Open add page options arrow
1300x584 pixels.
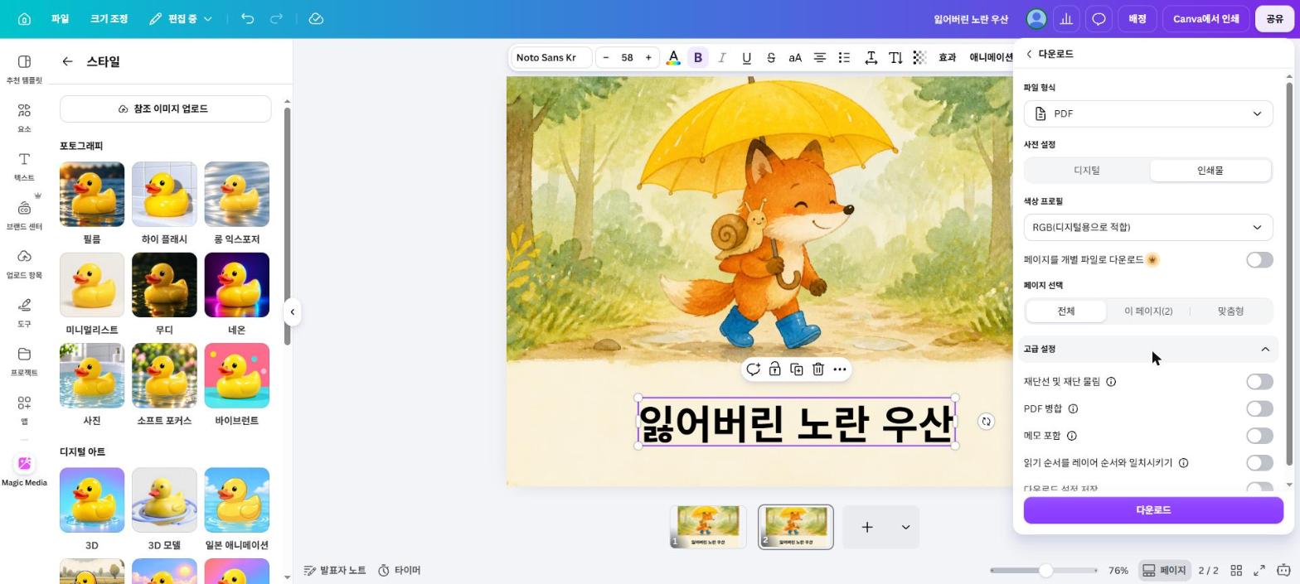pos(905,527)
